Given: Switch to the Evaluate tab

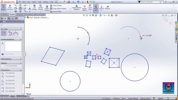Looking at the screenshot, I should pos(20,14).
